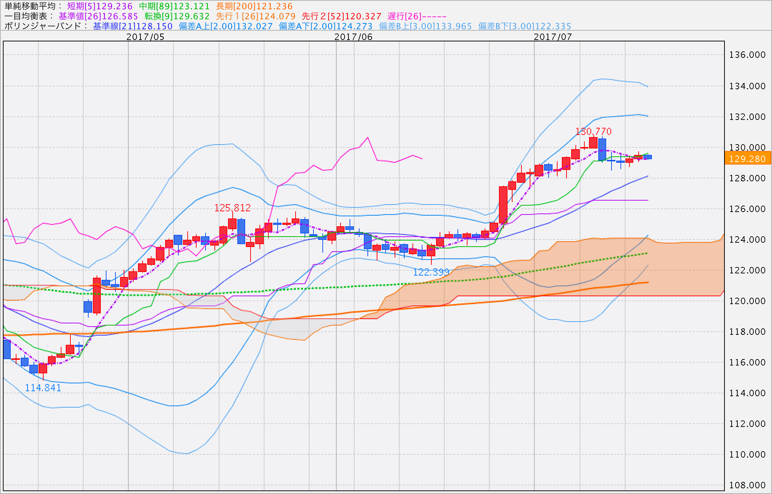Click the ボリンジャーバンド legend label
This screenshot has height=494, width=772.
pyautogui.click(x=46, y=26)
